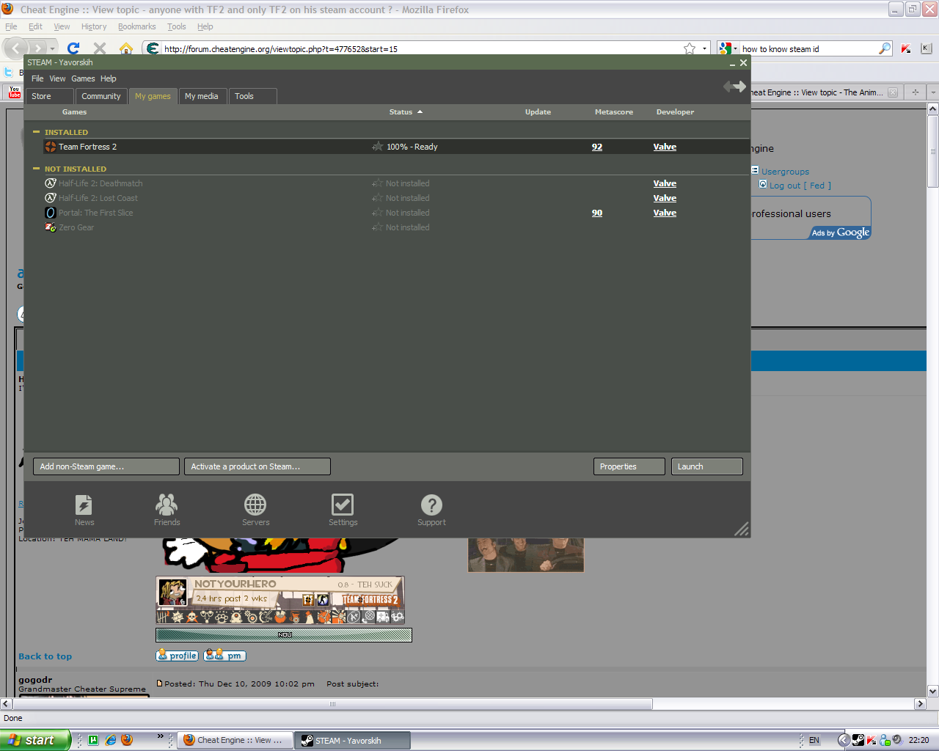Open the Servers browser in Steam
Screen dimensions: 939x751
(x=255, y=510)
